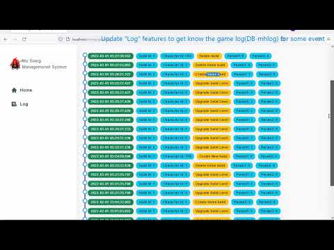Open the Home page via house icon
This screenshot has width=334, height=250.
14,90
